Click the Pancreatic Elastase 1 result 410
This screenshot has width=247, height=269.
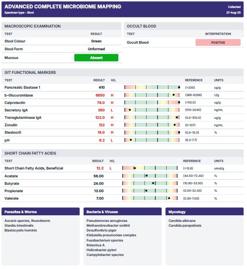click(x=102, y=87)
